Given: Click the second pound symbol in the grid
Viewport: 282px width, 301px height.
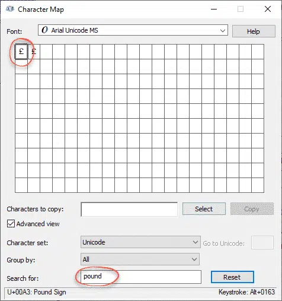Looking at the screenshot, I should pyautogui.click(x=34, y=52).
